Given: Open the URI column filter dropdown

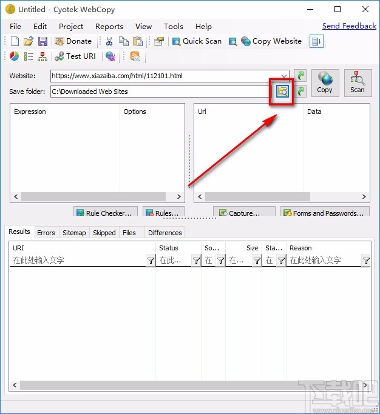Looking at the screenshot, I should [151, 261].
